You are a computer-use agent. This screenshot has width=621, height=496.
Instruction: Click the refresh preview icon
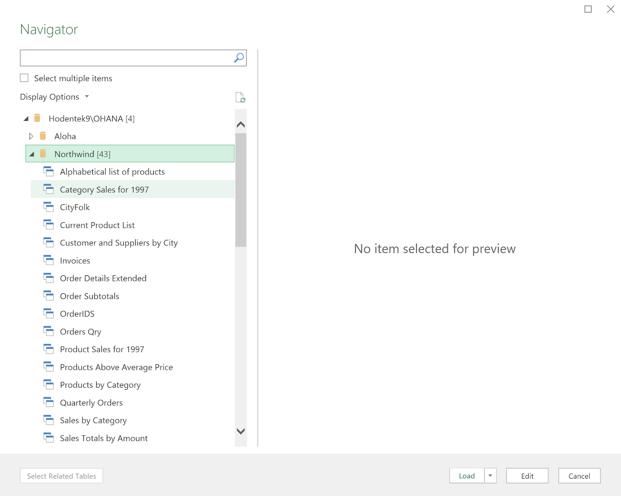point(240,97)
